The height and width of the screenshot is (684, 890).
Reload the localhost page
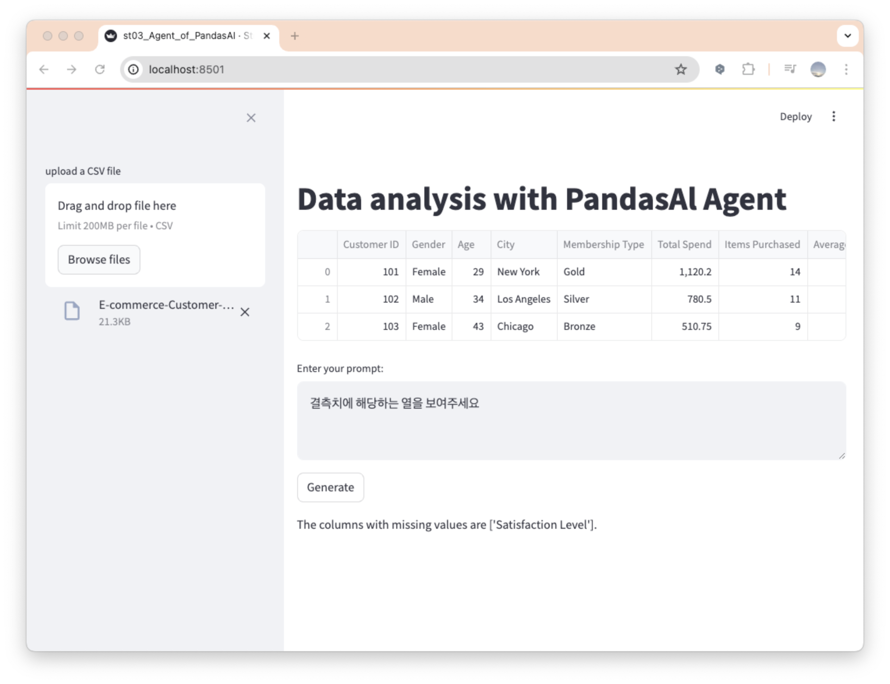(100, 70)
